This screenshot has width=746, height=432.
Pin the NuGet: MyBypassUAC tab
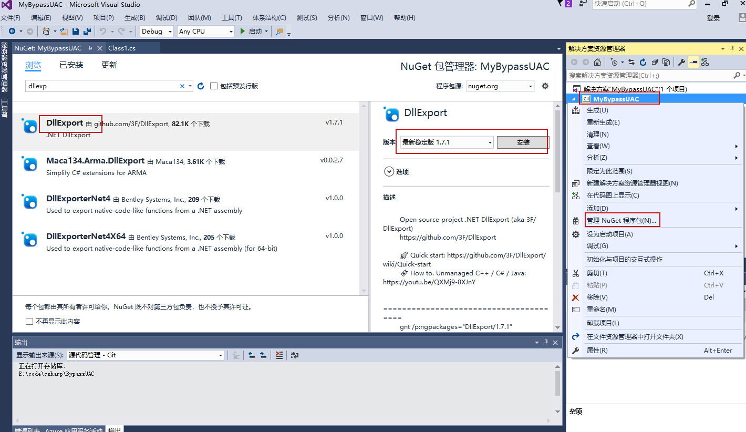tap(90, 48)
